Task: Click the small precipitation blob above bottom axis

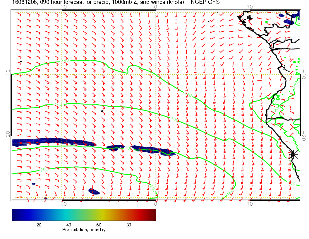Action: [94, 192]
